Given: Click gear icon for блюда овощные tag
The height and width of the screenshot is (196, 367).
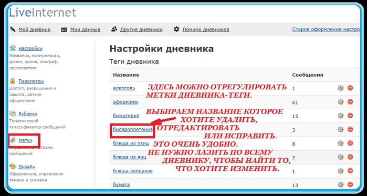Looking at the screenshot, I should (341, 171).
